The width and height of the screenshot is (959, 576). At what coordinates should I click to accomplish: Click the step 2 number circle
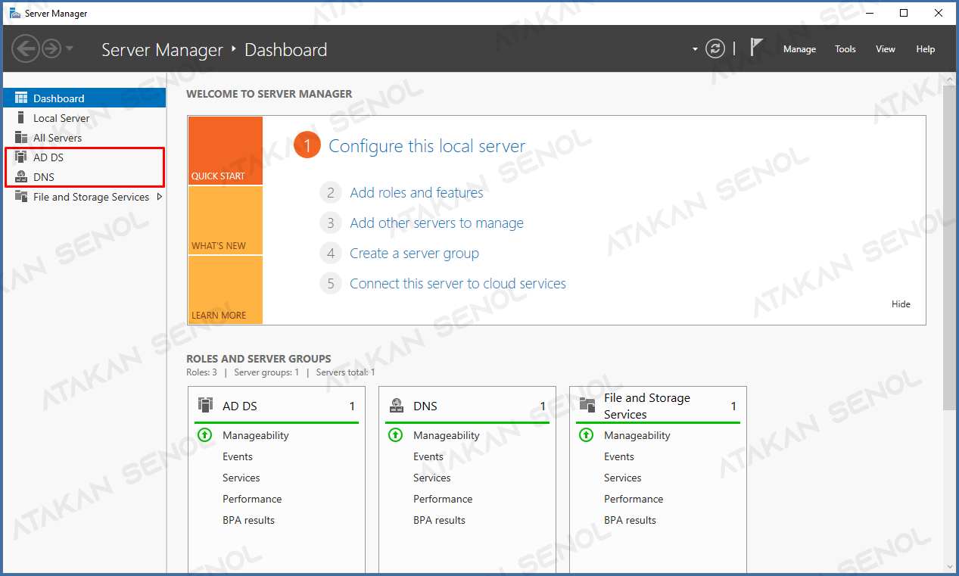(x=330, y=193)
